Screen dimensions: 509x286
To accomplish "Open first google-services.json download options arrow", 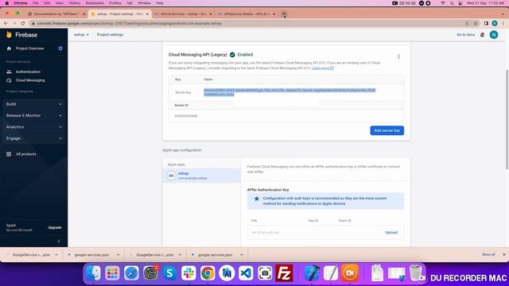I will click(x=119, y=255).
